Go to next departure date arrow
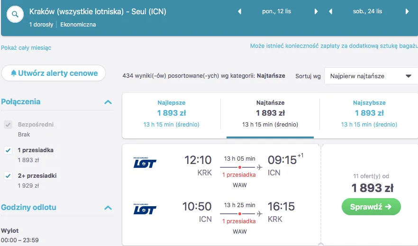The width and height of the screenshot is (418, 246). 316,12
